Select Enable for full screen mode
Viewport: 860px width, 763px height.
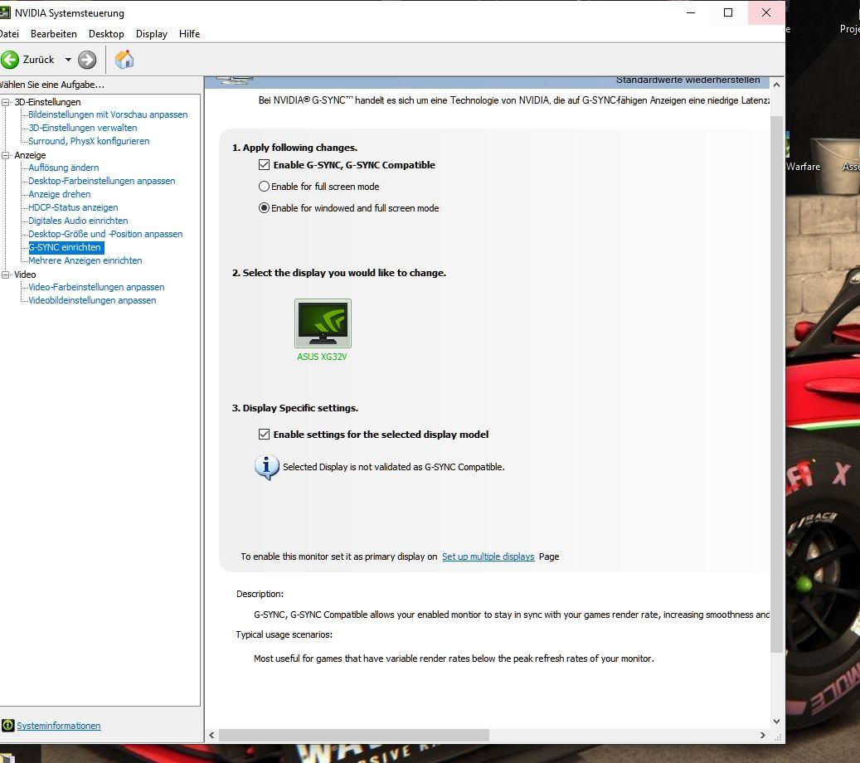(x=264, y=187)
